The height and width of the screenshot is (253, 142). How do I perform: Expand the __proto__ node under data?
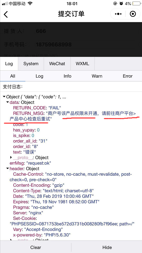pos(11,157)
